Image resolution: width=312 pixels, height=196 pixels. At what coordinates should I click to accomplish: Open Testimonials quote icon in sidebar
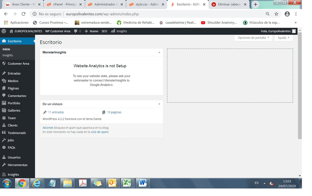pos(4,133)
